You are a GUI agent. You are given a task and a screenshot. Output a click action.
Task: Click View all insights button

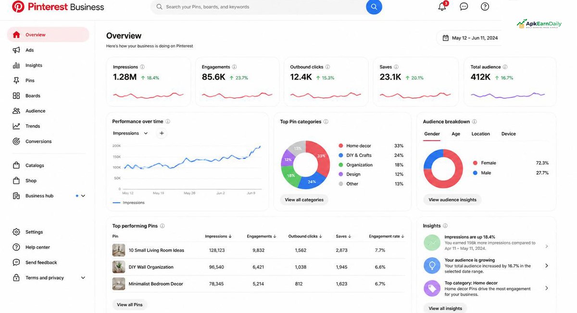(445, 308)
